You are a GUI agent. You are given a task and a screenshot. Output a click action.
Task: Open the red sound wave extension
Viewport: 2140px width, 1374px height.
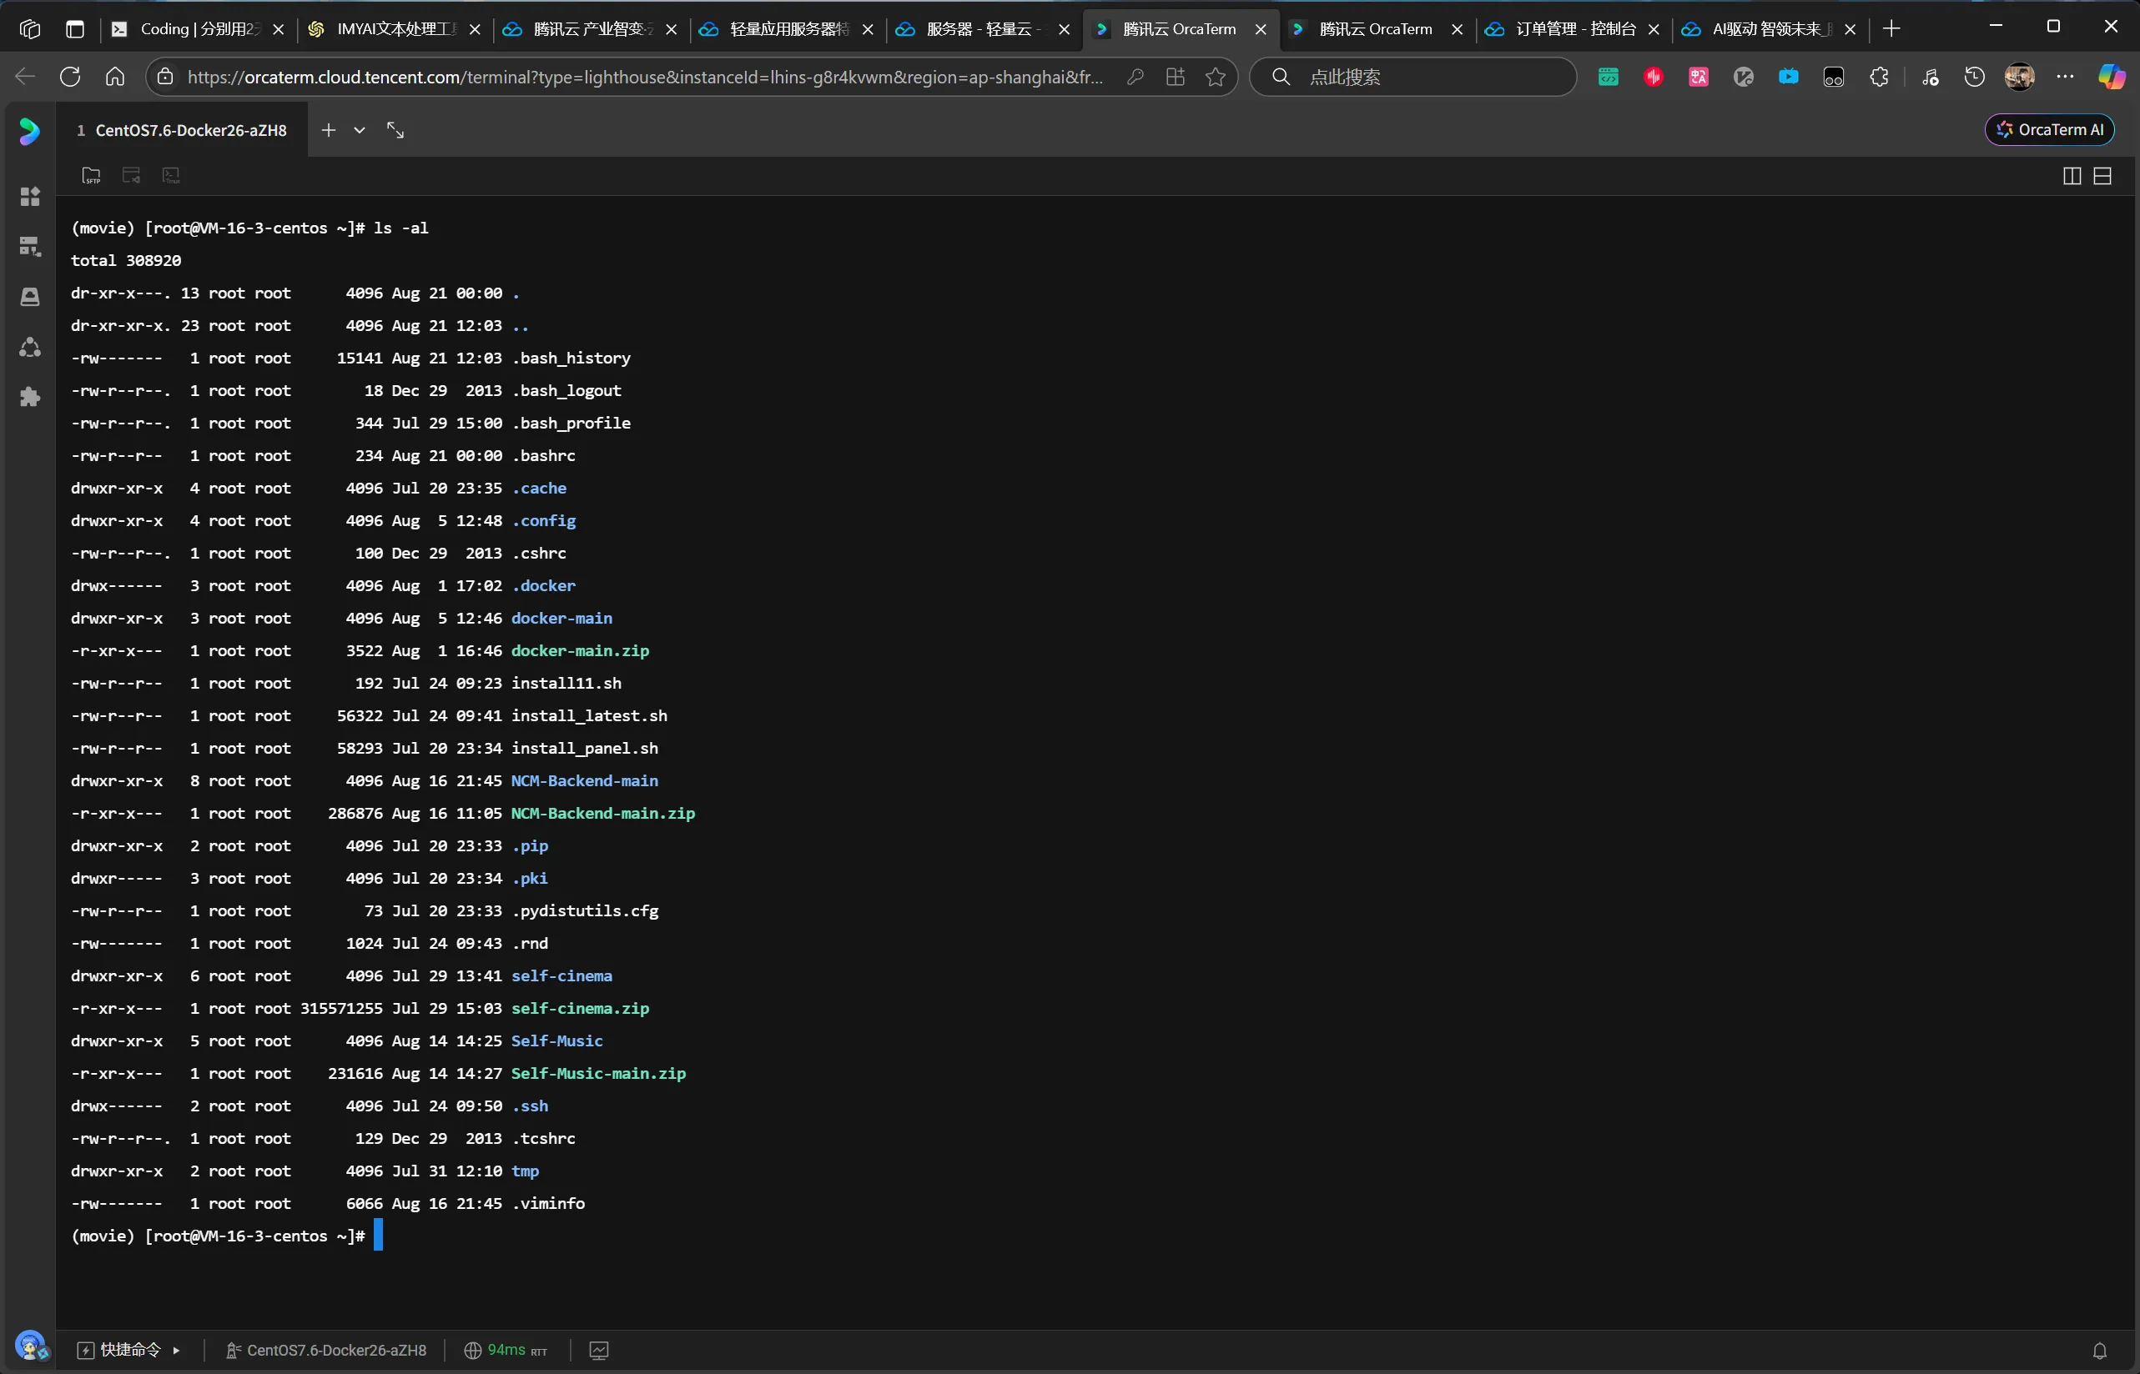(x=1654, y=78)
